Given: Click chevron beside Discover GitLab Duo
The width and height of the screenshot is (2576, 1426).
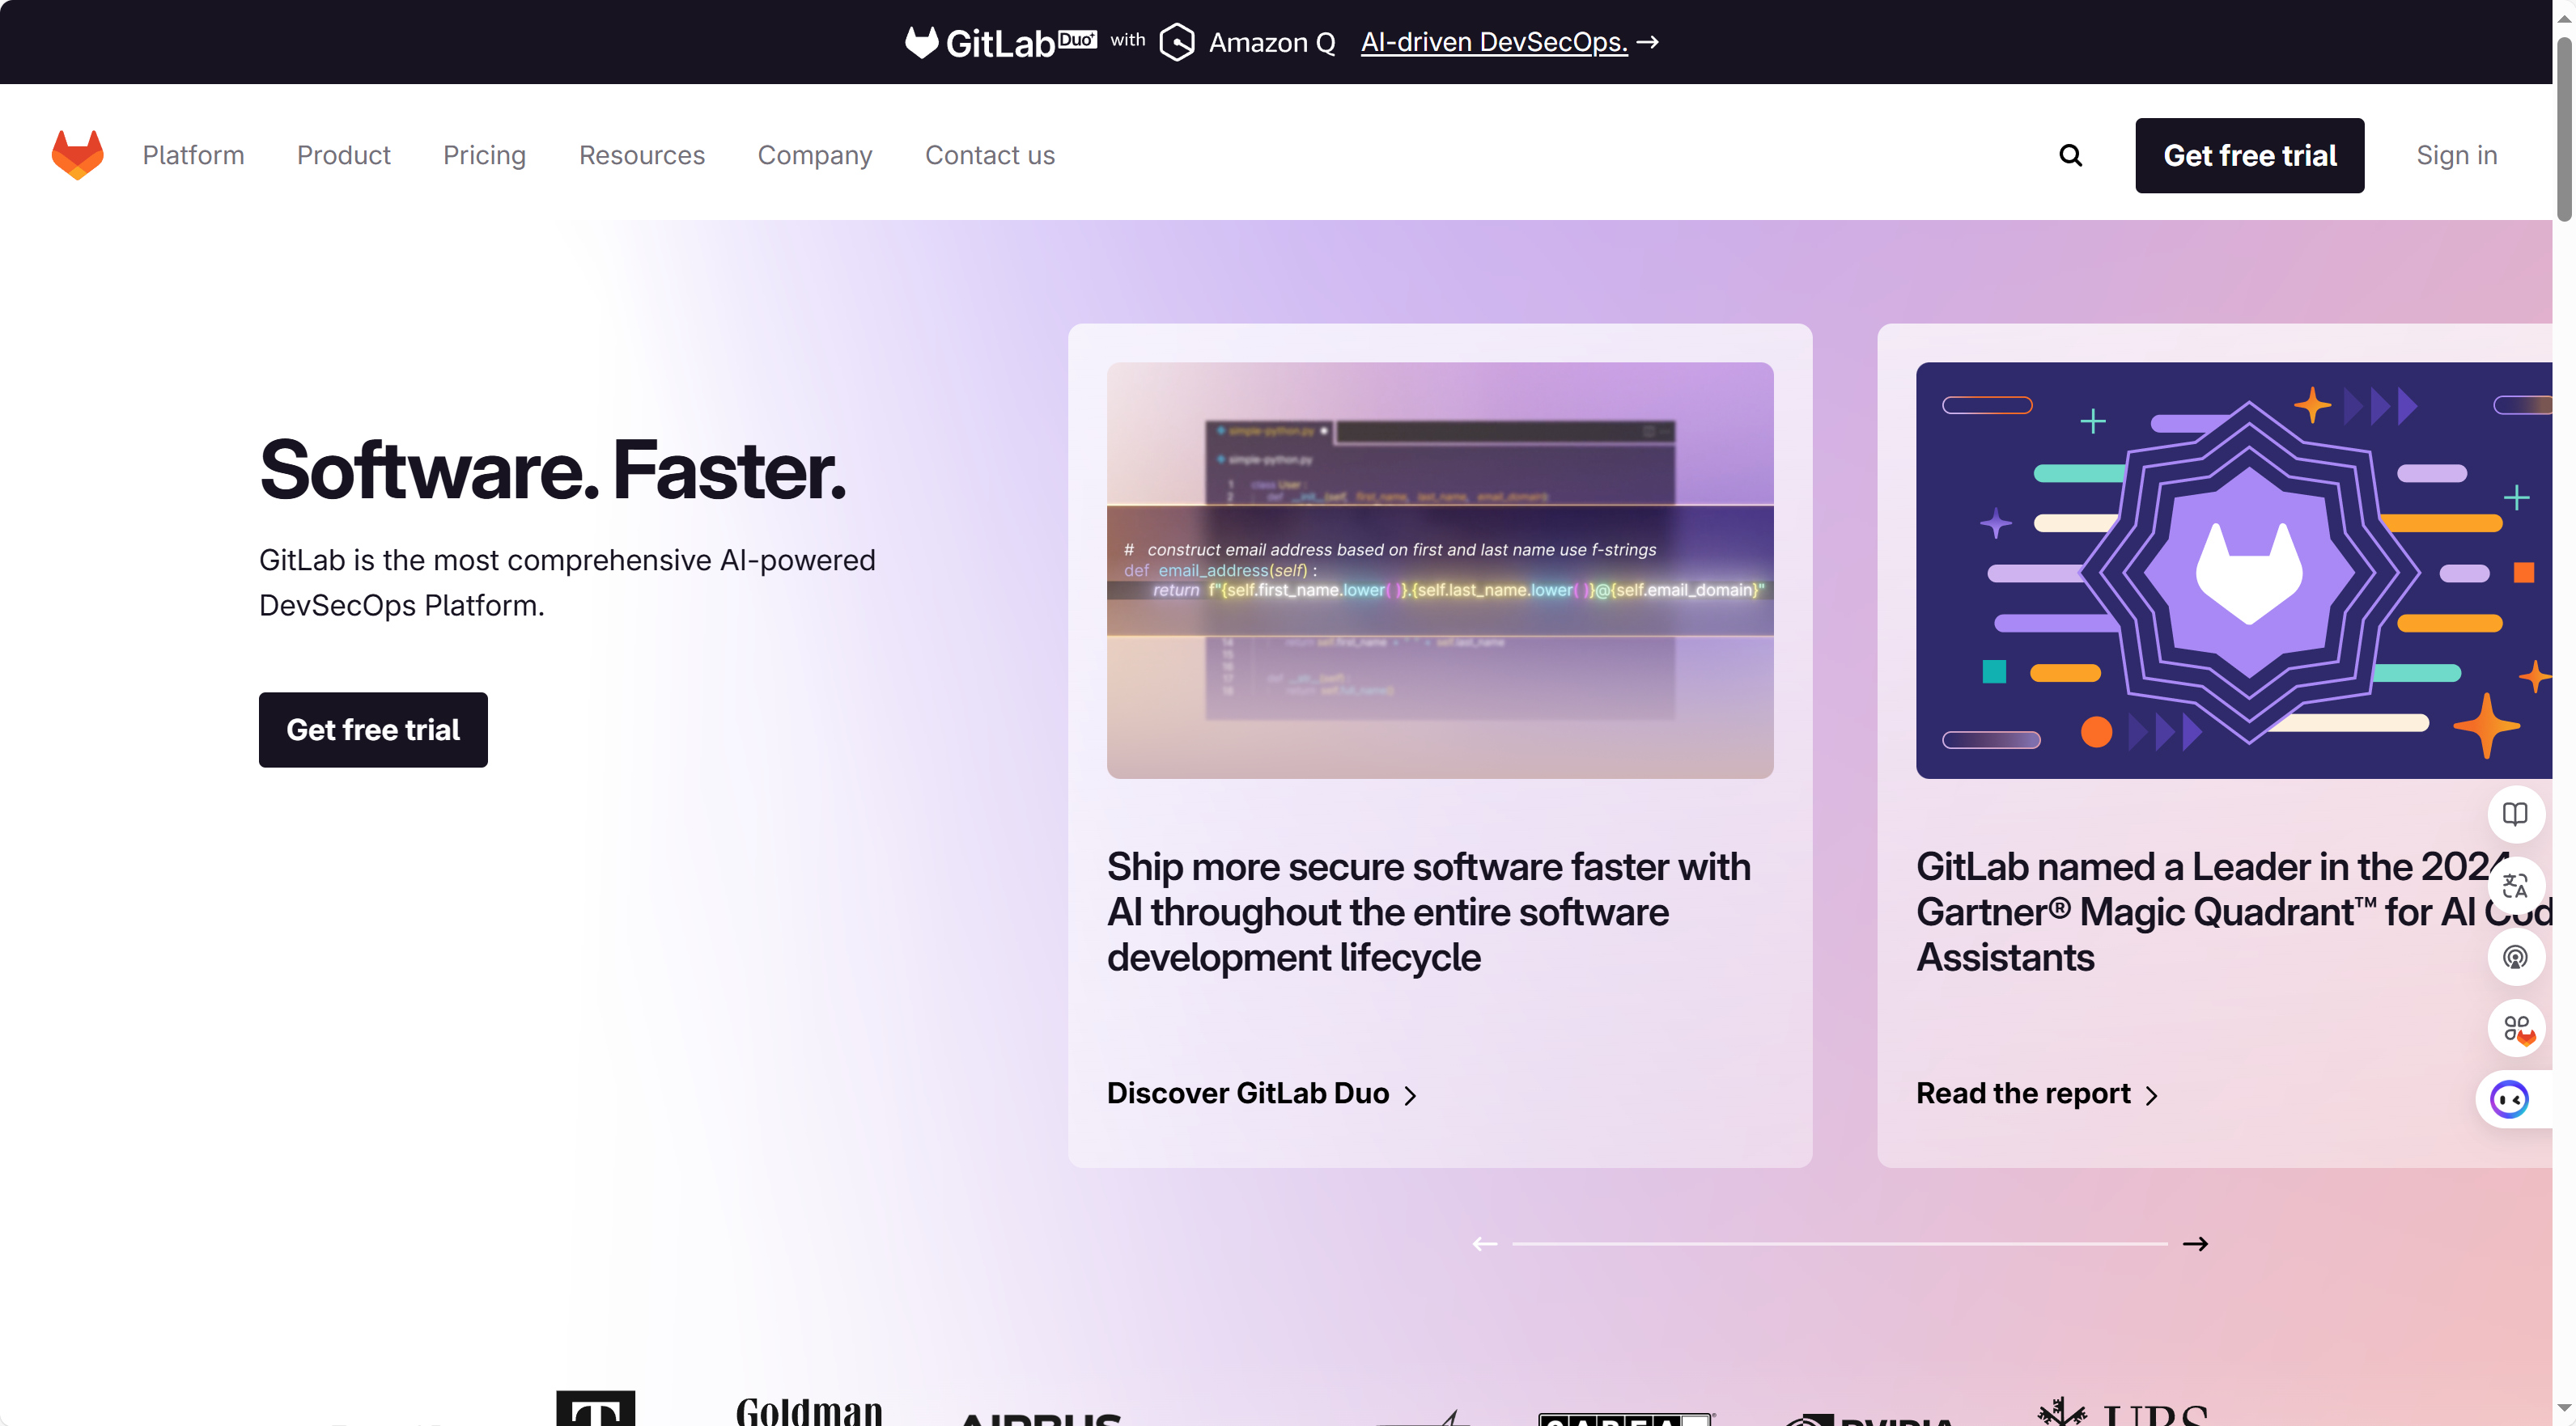Looking at the screenshot, I should tap(1411, 1095).
